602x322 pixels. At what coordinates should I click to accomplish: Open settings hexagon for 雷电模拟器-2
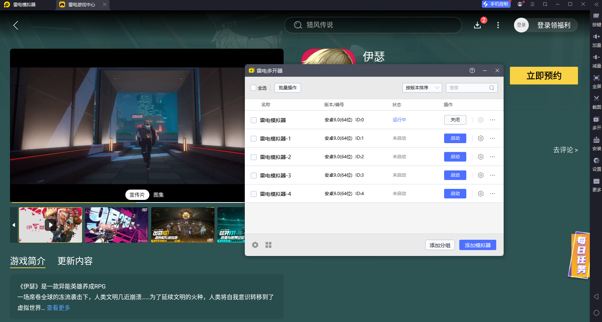(x=481, y=157)
